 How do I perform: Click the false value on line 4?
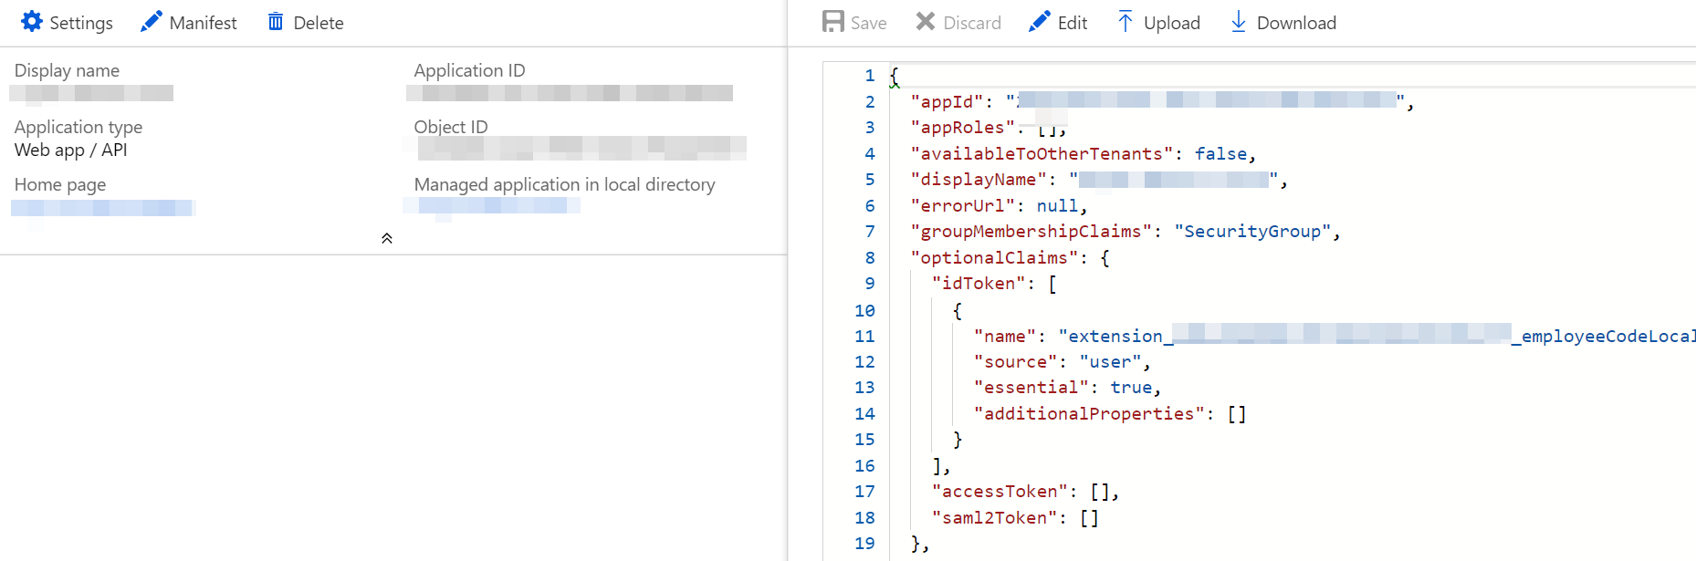1220,154
